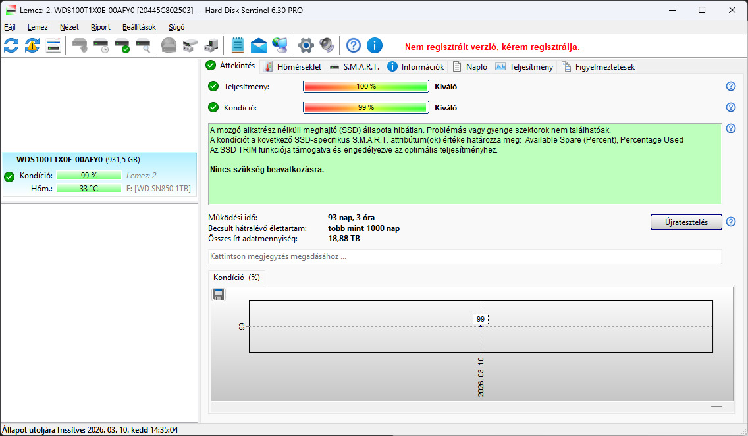
Task: Click the több mint 1000 nap value
Action: 363,228
